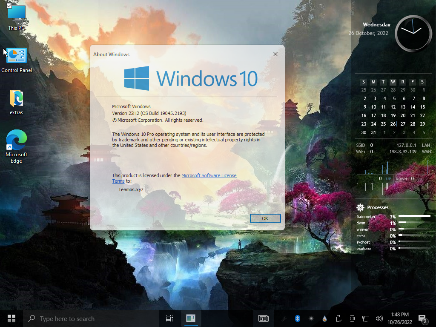Open the volume speaker tray icon
Image resolution: width=436 pixels, height=327 pixels.
pos(379,318)
